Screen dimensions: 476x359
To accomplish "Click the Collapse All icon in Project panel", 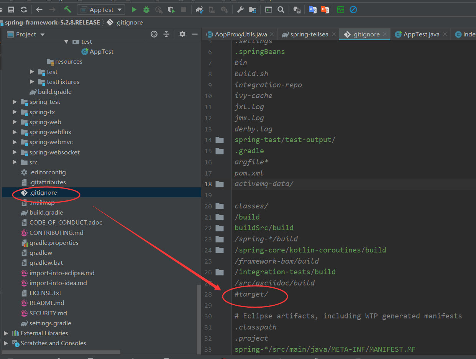I will point(166,34).
